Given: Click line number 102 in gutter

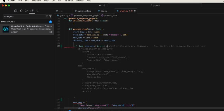Looking at the screenshot, I should [x=59, y=29].
